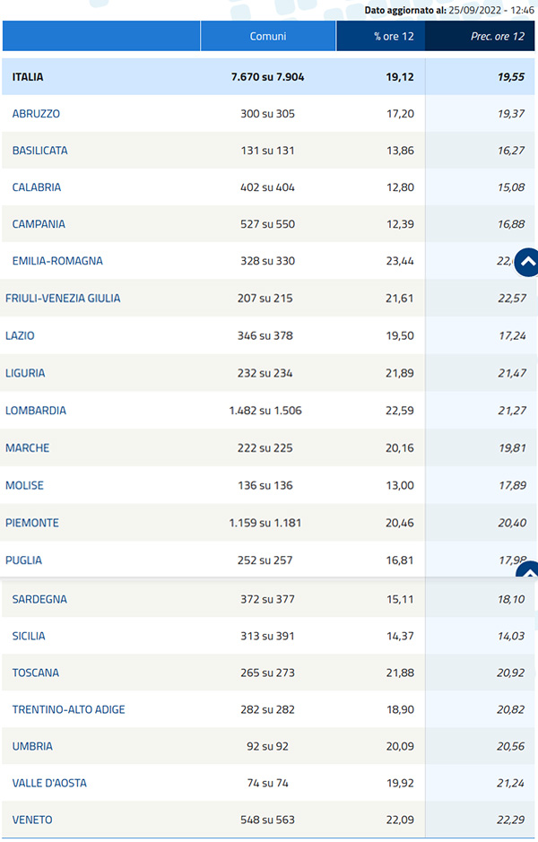538x842 pixels.
Task: Click the PIEMONTE region link
Action: click(x=30, y=523)
